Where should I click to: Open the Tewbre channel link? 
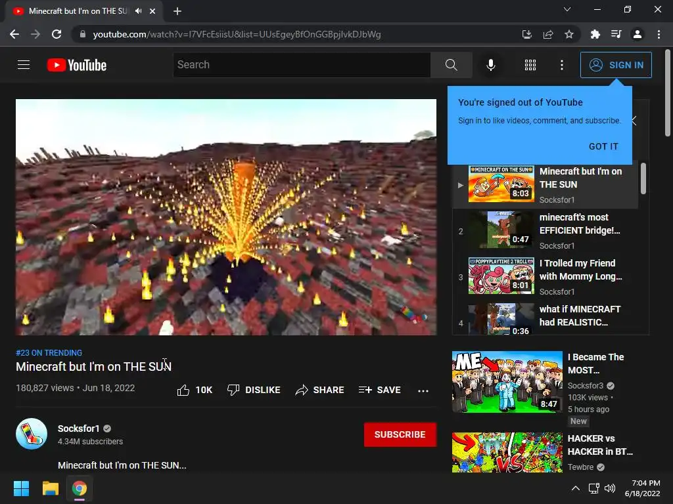pos(580,467)
